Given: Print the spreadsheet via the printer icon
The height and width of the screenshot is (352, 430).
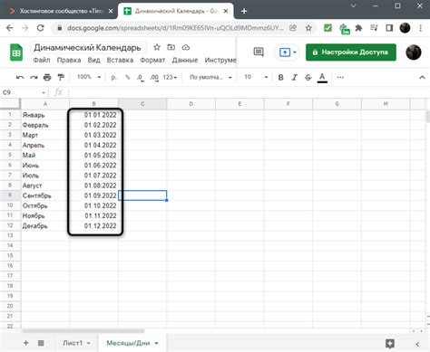Looking at the screenshot, I should click(x=47, y=78).
